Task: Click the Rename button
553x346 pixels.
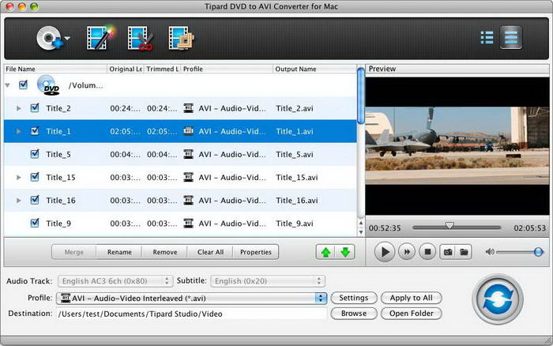Action: [119, 252]
